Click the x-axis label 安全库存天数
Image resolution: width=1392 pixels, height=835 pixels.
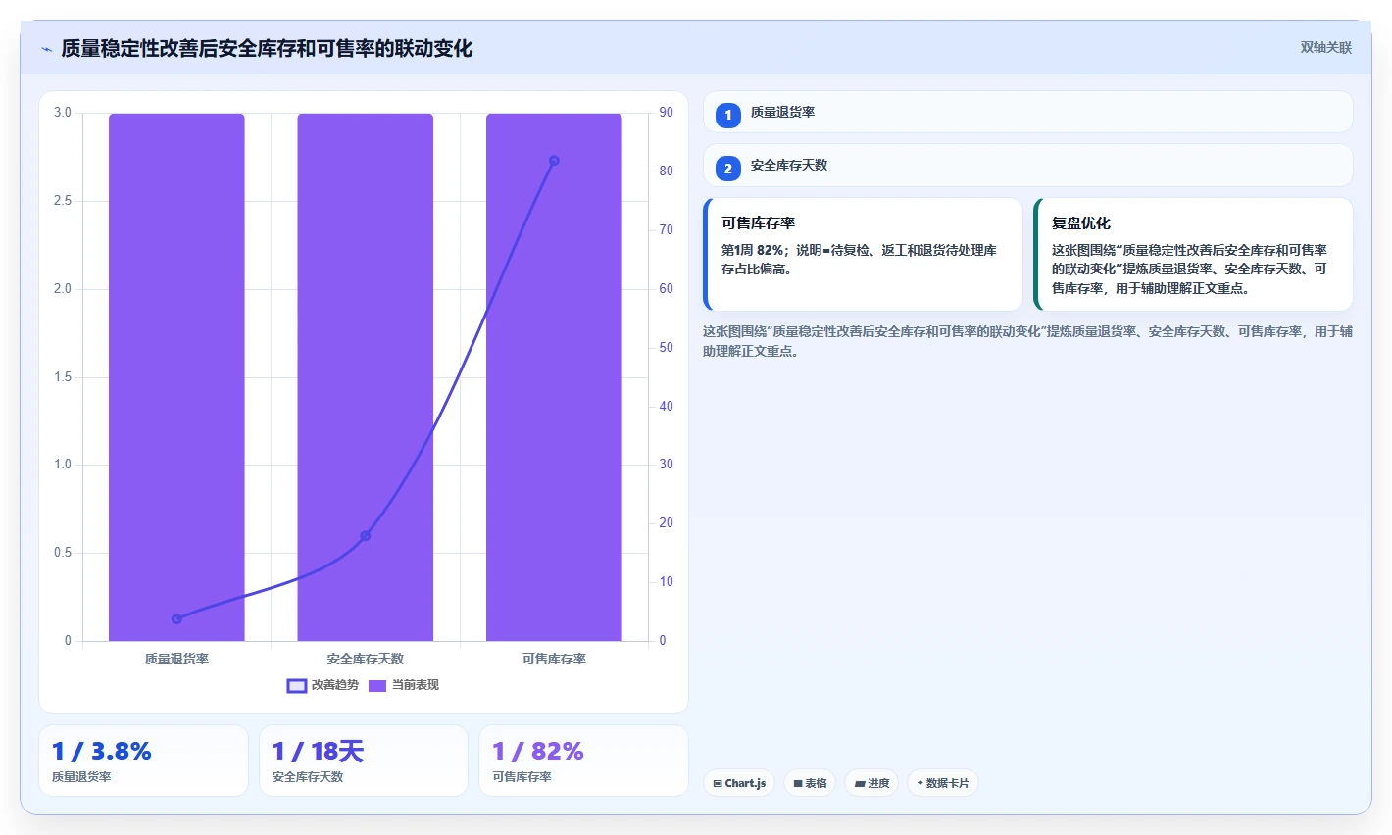(x=366, y=660)
